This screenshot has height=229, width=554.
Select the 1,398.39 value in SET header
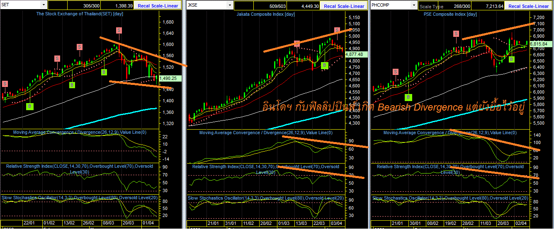(x=124, y=6)
